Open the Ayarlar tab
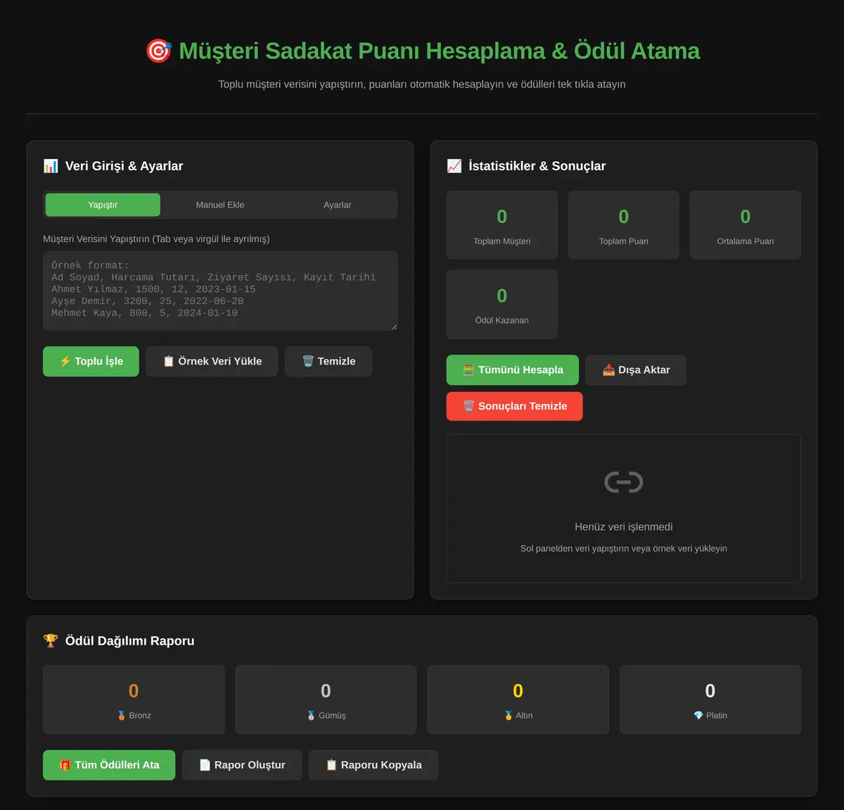This screenshot has height=810, width=844. [338, 205]
